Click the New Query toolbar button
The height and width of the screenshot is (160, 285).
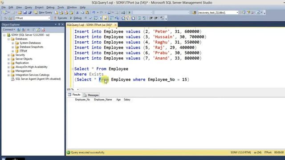tap(43, 12)
